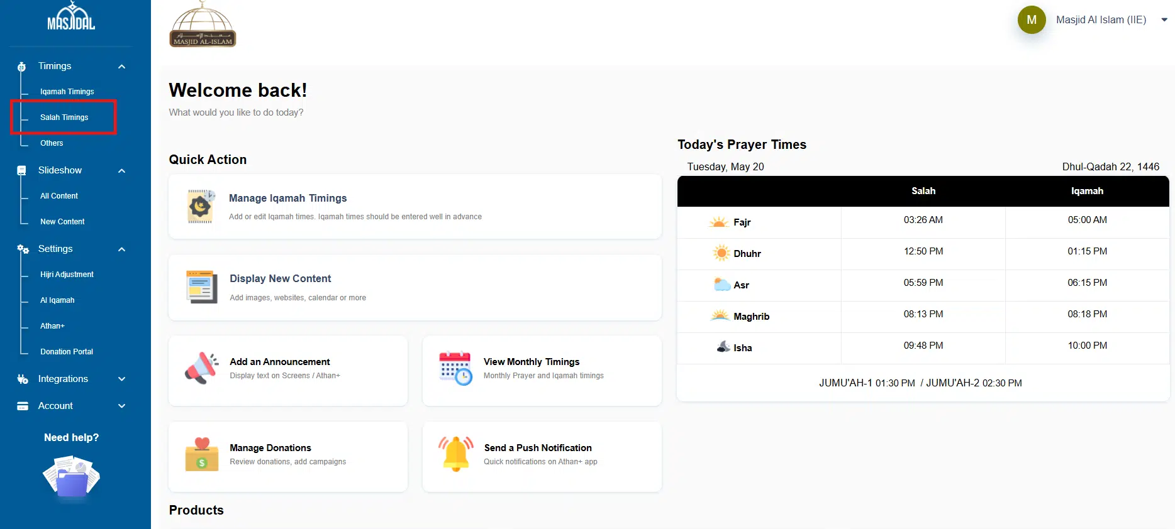Click the Masjid Al-Islam dome logo

tap(203, 25)
